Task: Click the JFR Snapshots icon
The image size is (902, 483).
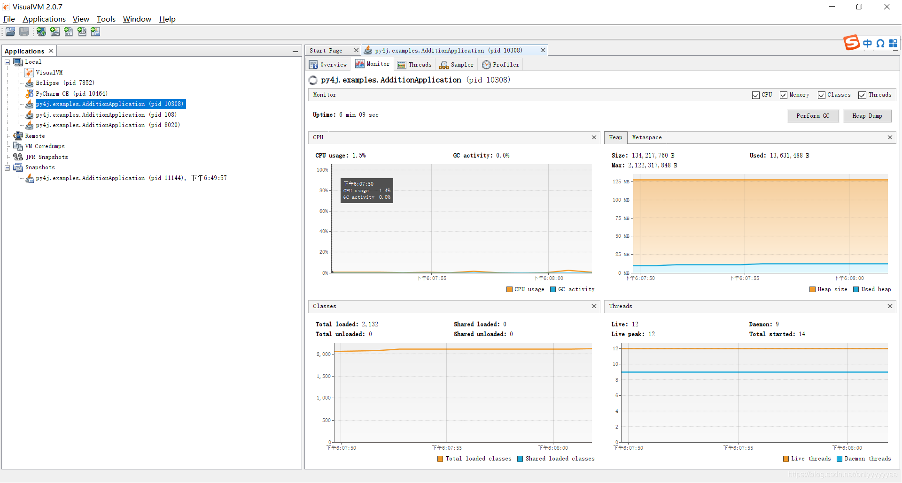Action: point(18,157)
